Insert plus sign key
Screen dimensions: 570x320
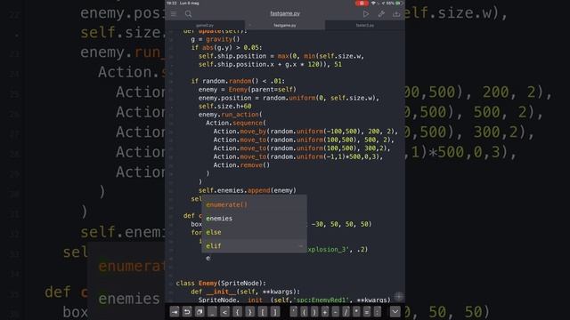[325, 312]
